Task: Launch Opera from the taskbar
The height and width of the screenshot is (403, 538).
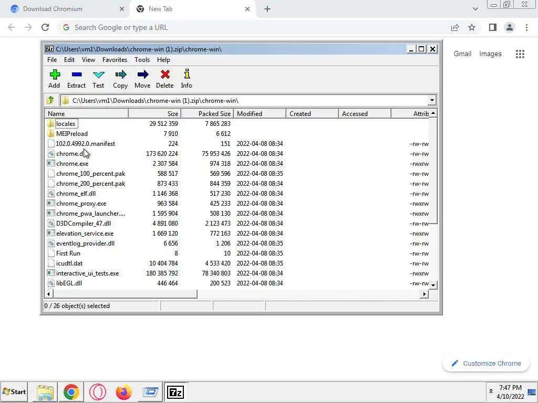Action: coord(97,392)
